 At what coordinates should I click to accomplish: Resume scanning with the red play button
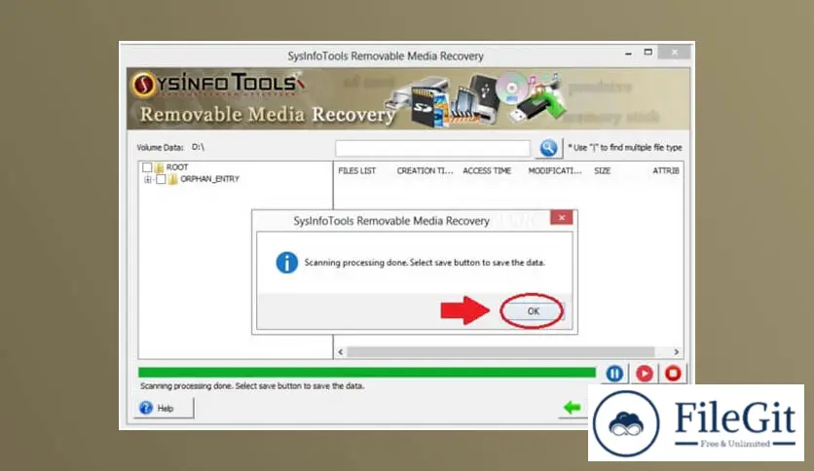click(645, 373)
